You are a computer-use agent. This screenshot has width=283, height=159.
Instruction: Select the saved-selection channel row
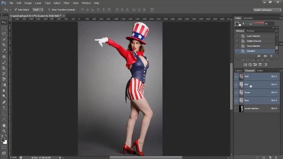[x=257, y=109]
